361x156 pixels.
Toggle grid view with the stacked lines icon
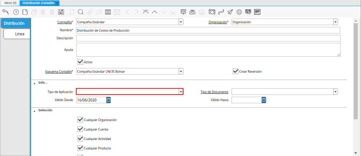pyautogui.click(x=108, y=12)
